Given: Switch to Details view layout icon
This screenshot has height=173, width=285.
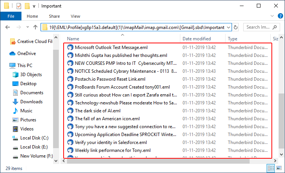Looking at the screenshot, I should [x=271, y=168].
